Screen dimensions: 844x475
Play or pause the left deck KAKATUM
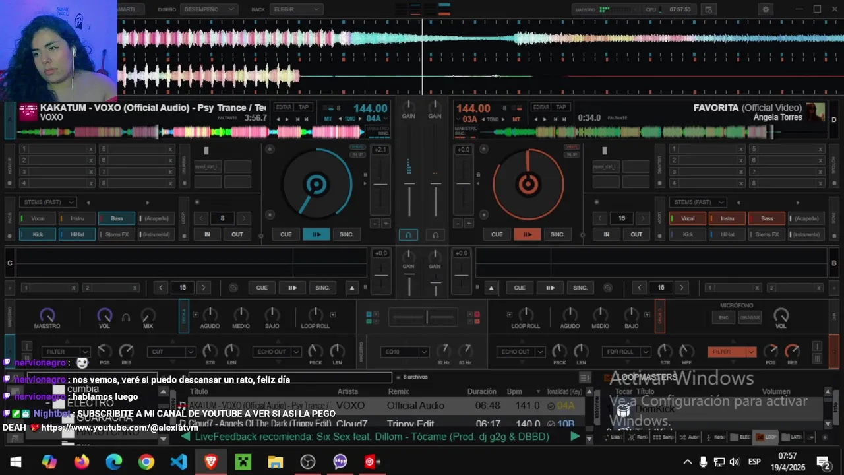coord(316,234)
